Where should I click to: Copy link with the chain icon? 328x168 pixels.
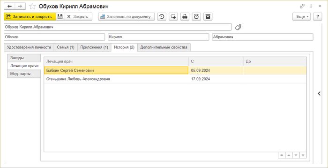click(302, 6)
